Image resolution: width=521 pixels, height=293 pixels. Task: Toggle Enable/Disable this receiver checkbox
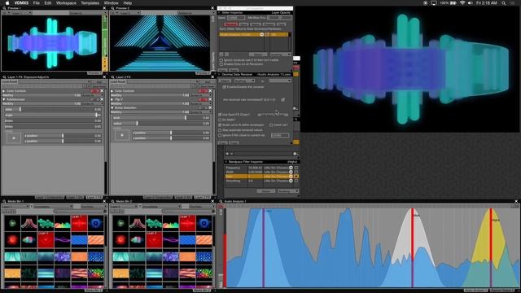(x=225, y=87)
